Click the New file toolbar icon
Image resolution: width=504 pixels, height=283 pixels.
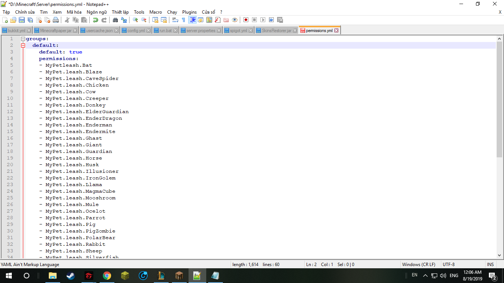5,20
